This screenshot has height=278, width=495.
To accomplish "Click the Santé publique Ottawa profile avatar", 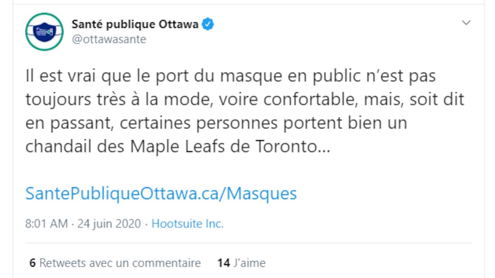I will (x=44, y=32).
